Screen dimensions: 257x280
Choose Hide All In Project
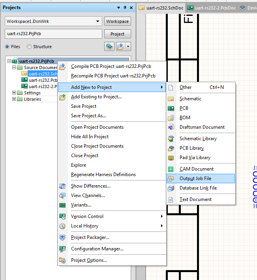112,137
